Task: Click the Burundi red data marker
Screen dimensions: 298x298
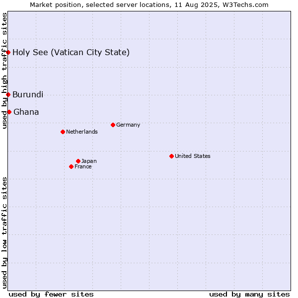Action: [x=8, y=95]
